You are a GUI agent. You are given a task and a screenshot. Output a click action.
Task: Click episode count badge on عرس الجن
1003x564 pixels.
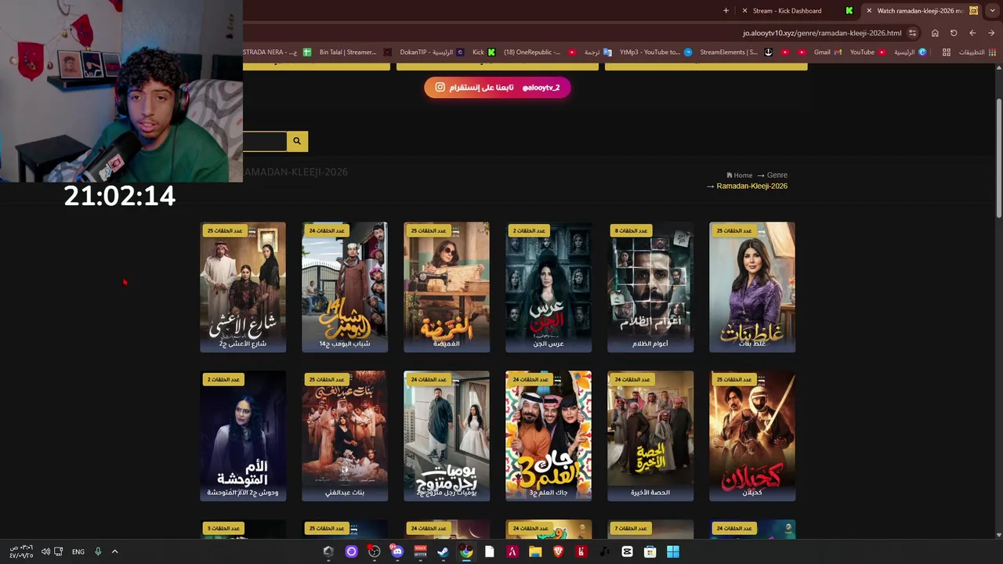click(x=528, y=231)
